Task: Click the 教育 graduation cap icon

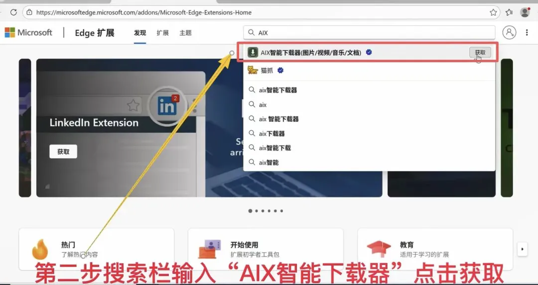Action: click(x=379, y=249)
